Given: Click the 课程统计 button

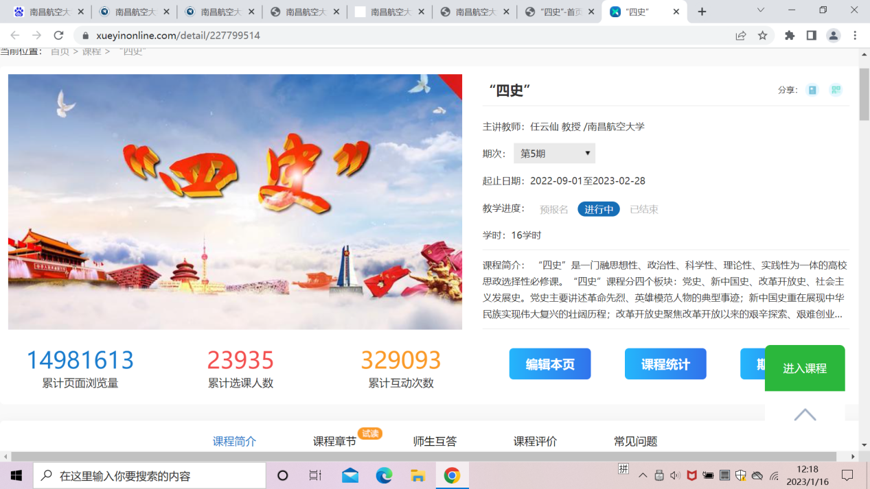Looking at the screenshot, I should tap(665, 364).
